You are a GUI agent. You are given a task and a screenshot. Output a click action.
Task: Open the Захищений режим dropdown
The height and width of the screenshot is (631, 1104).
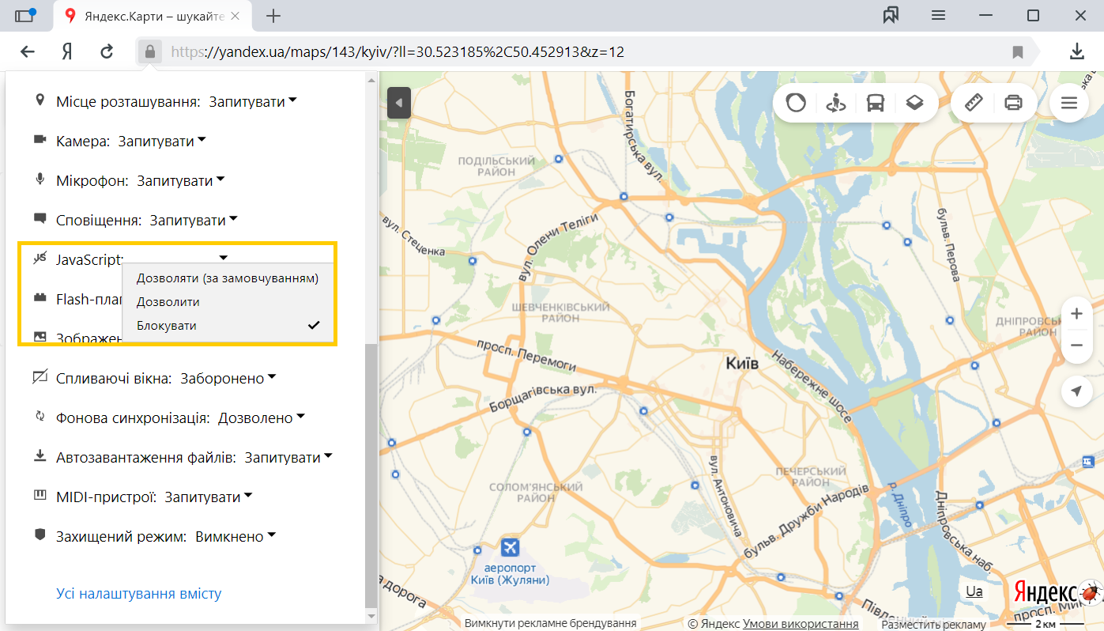click(x=235, y=537)
